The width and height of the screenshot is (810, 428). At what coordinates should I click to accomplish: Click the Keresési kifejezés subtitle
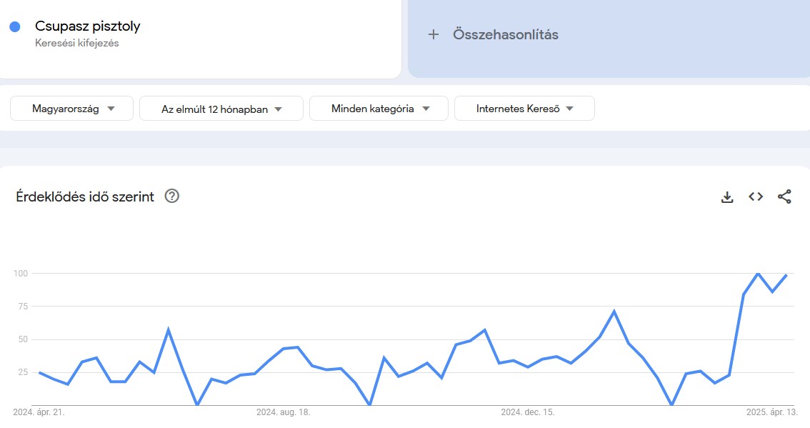coord(77,43)
